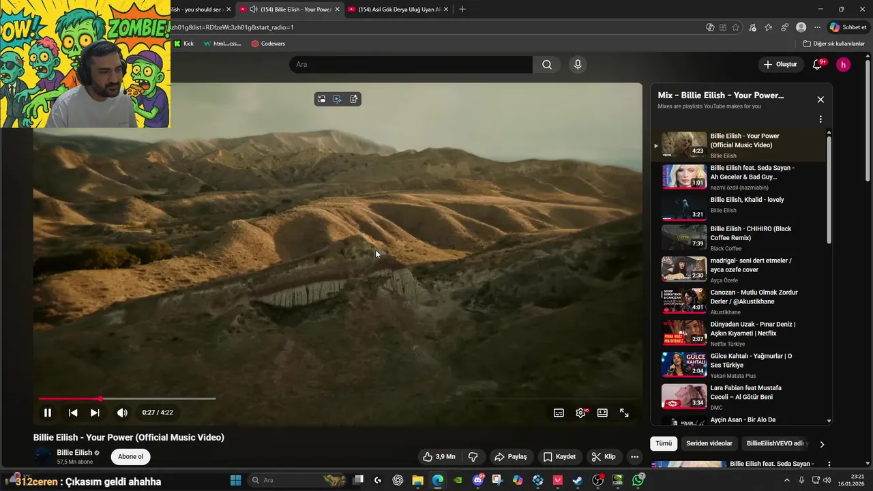873x491 pixels.
Task: Open ChatGPT from the taskbar
Action: pos(398,480)
